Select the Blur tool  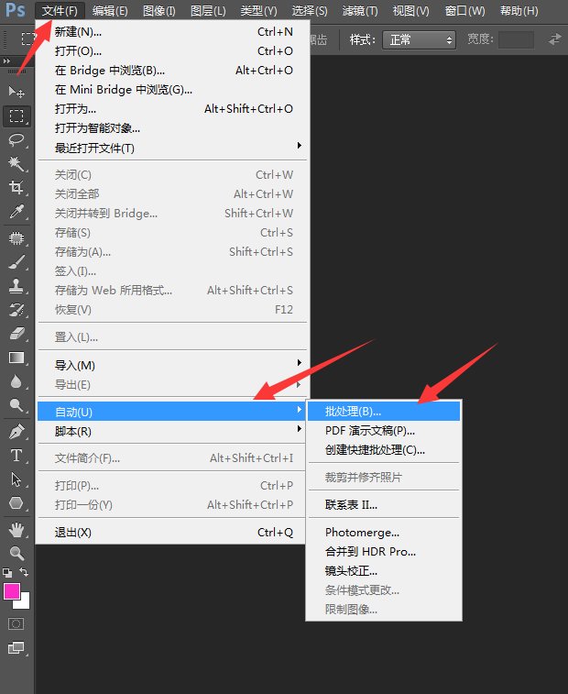click(x=16, y=381)
